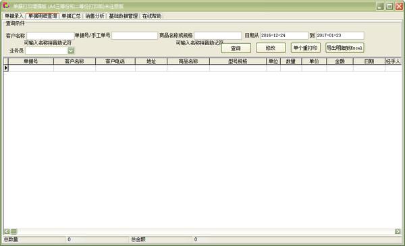Export details with 导出明细到Excel button
Viewport: 405px width, 246px height.
tap(345, 48)
